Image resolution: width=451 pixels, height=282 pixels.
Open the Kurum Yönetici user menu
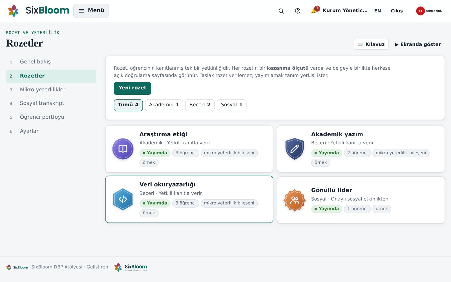pyautogui.click(x=345, y=10)
